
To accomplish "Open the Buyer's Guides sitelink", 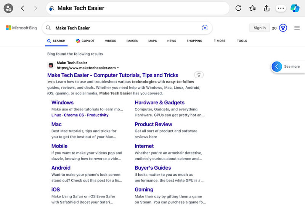I will [x=153, y=168].
